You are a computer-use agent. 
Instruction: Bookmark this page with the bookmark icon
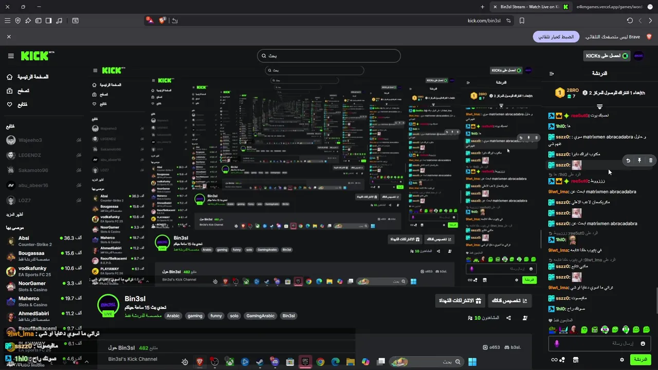point(522,21)
